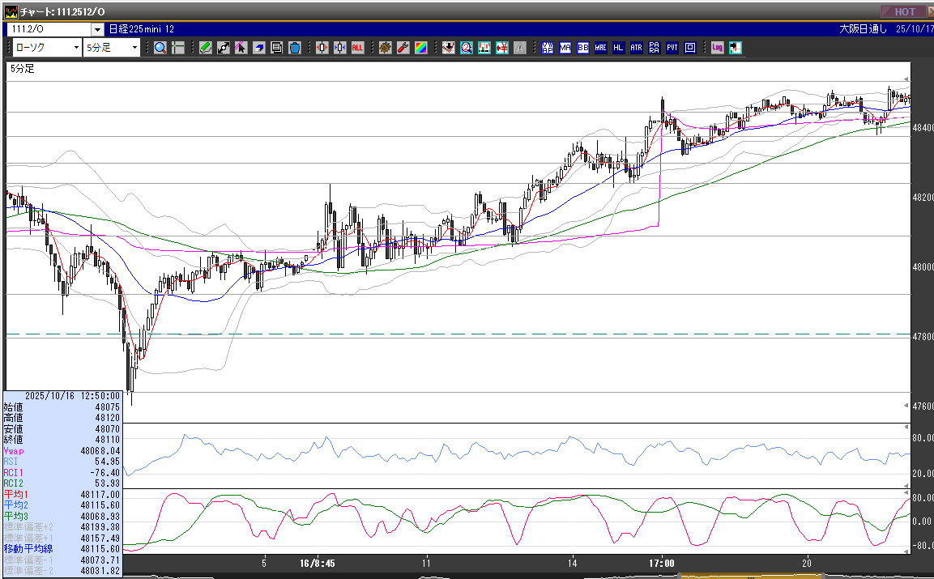Click the red ALL toolbar icon
934x579 pixels.
point(357,48)
